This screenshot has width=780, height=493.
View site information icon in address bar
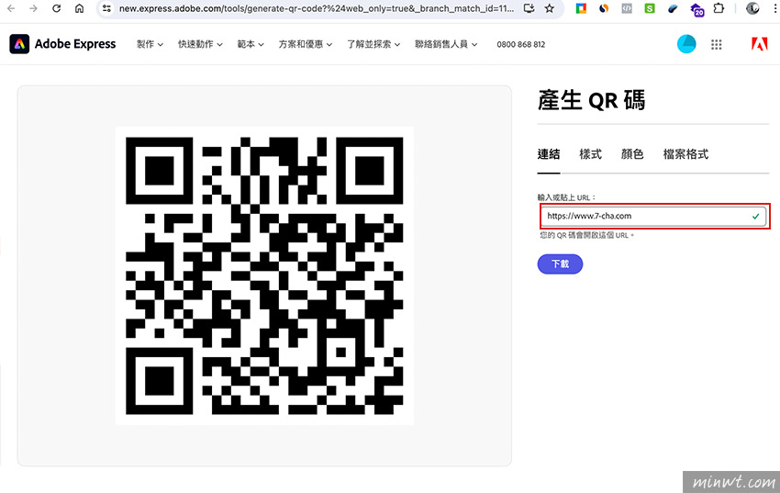(106, 8)
